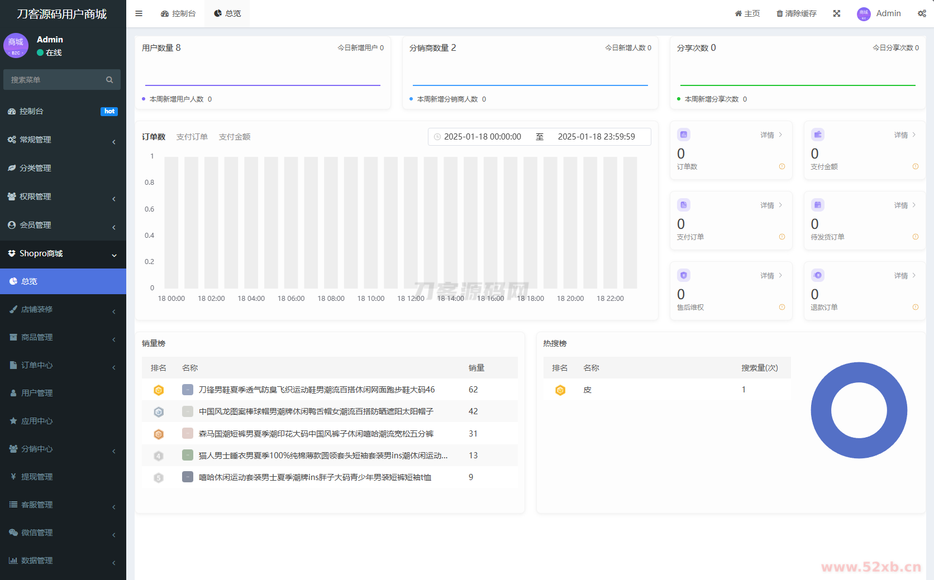The image size is (934, 580).
Task: Switch to the 控制台 tab
Action: [178, 13]
